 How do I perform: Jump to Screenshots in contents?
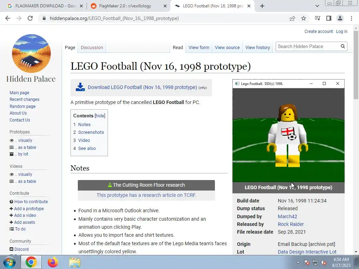click(91, 132)
